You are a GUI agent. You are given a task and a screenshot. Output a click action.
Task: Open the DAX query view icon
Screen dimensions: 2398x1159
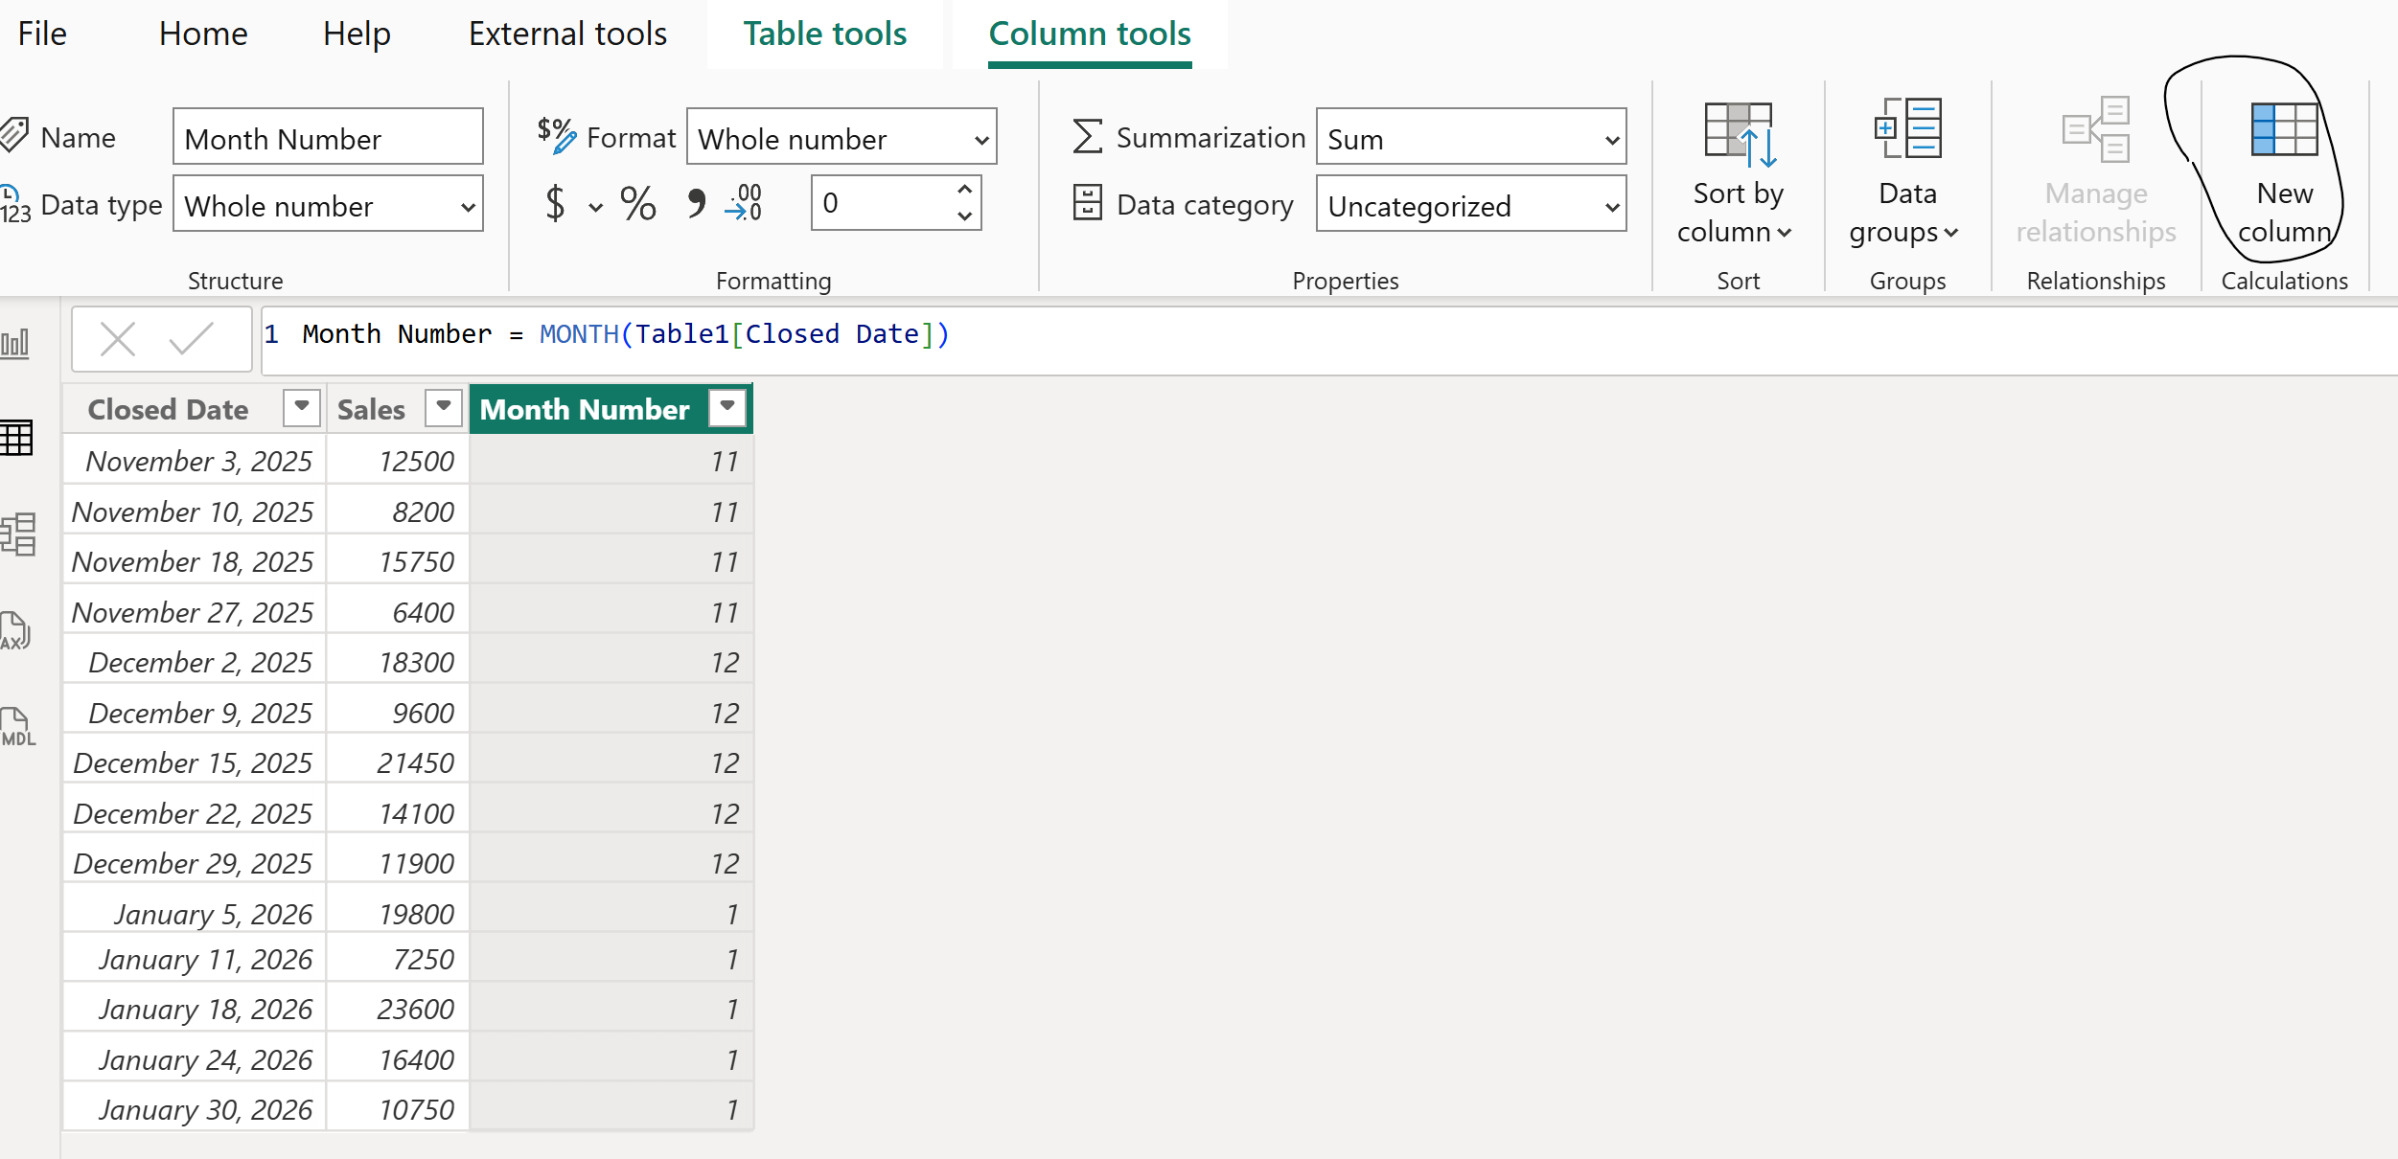[14, 631]
